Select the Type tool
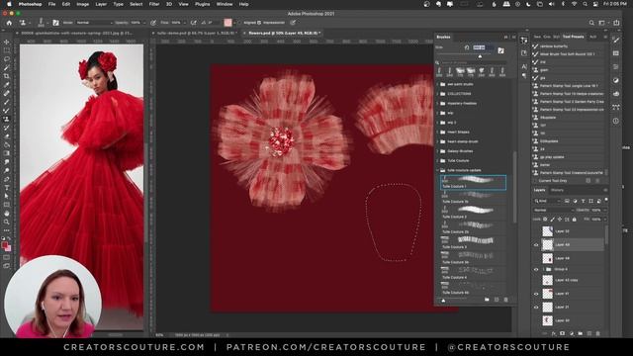The height and width of the screenshot is (356, 633). 7,188
